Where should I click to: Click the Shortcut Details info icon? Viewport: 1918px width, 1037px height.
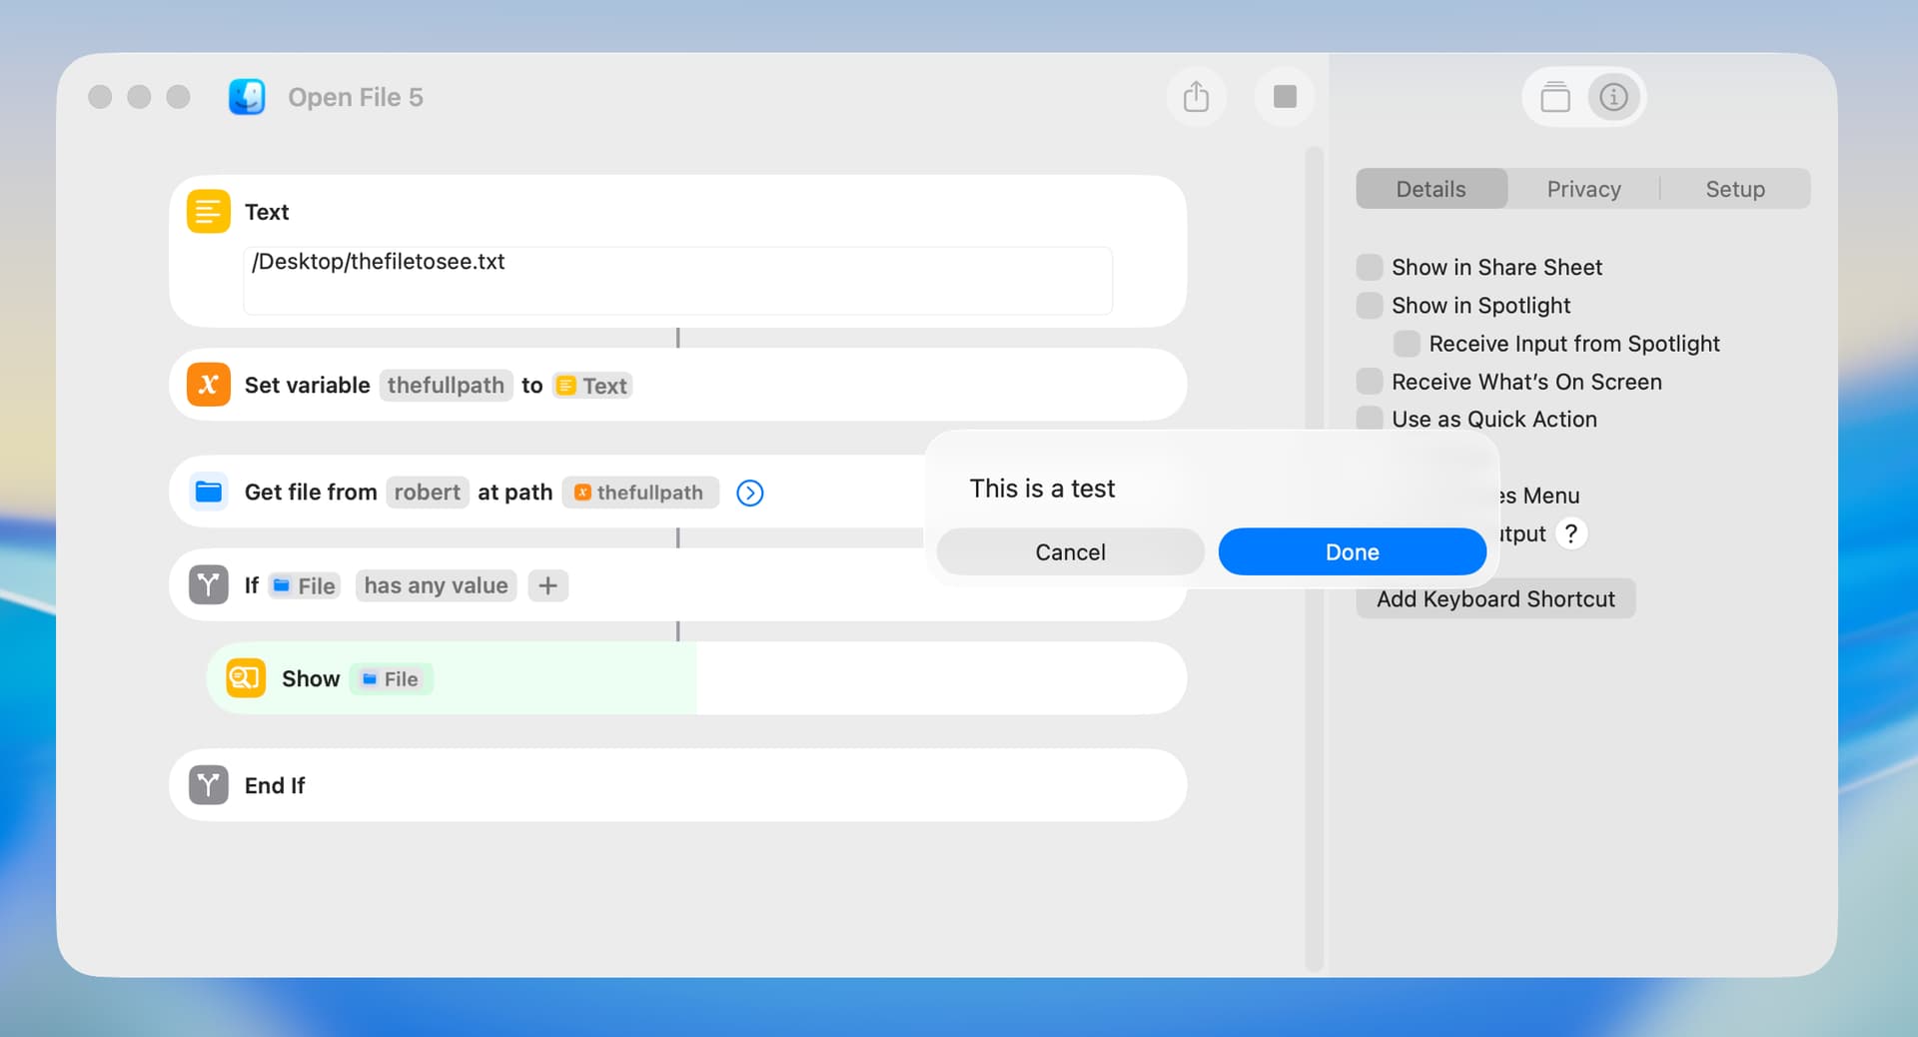click(x=1613, y=97)
